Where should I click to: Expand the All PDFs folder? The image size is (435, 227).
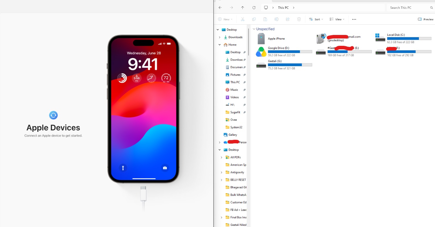(x=221, y=157)
